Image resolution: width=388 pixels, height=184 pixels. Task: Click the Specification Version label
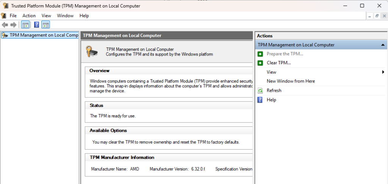point(234,169)
